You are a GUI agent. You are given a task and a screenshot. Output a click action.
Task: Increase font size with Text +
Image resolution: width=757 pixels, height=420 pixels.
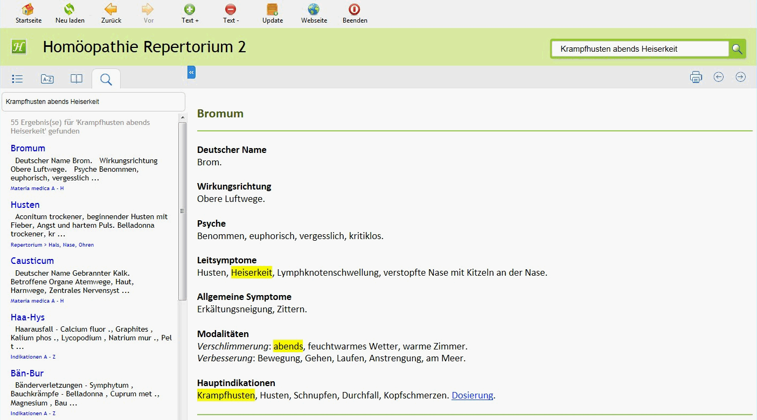pos(190,10)
